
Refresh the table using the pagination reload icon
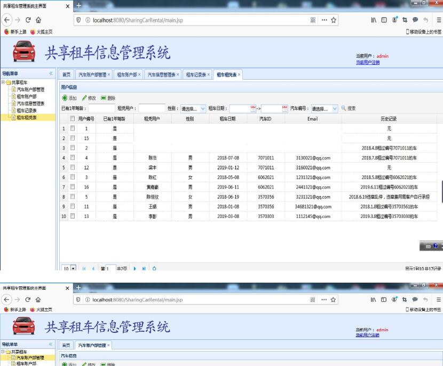coord(155,268)
